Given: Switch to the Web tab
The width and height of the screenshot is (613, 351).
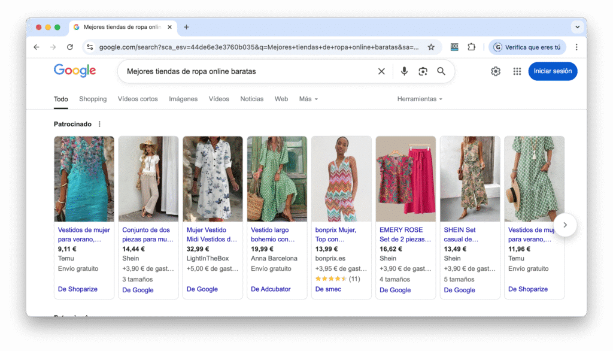Looking at the screenshot, I should tap(281, 99).
